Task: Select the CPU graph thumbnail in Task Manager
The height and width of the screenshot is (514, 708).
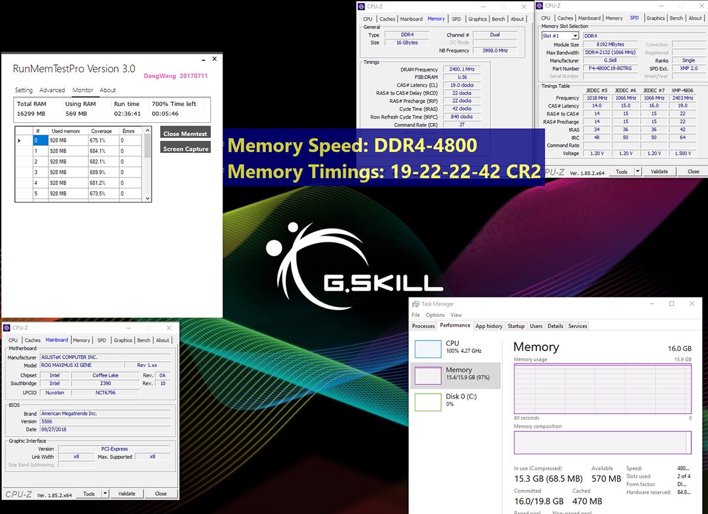Action: tap(428, 349)
